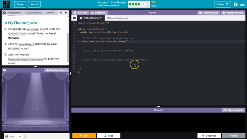
Task: Click Commit Code
Action: [x=208, y=13]
